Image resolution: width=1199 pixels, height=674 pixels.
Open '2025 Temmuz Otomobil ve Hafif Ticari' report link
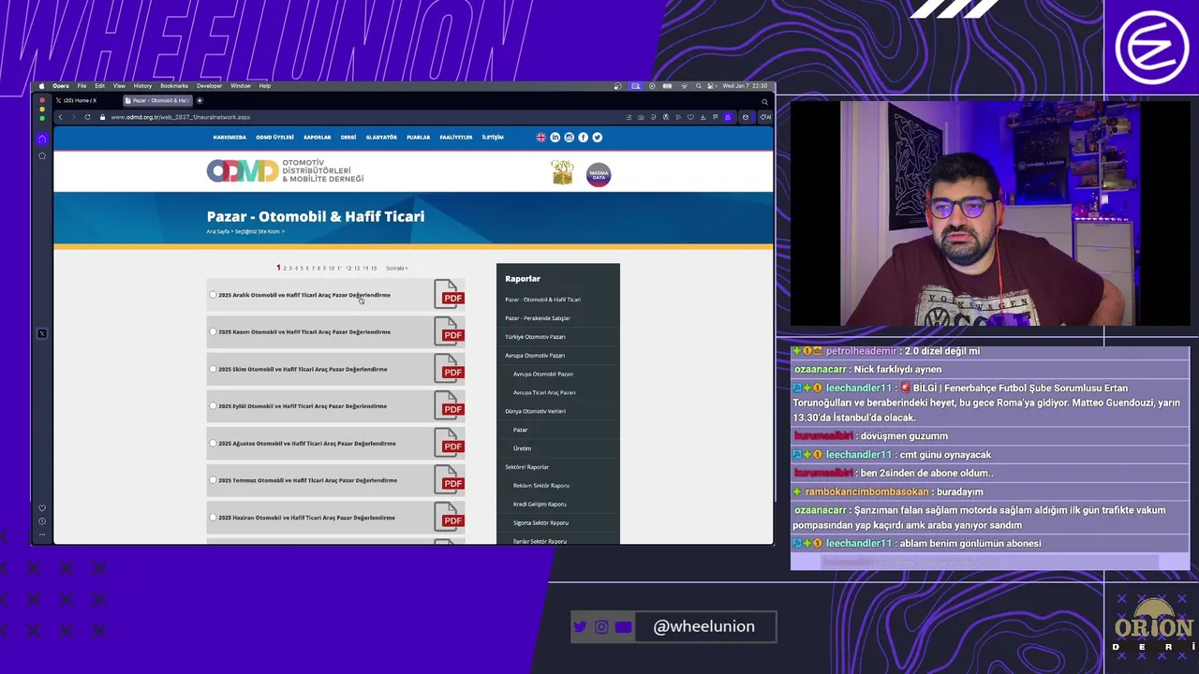[x=307, y=480]
